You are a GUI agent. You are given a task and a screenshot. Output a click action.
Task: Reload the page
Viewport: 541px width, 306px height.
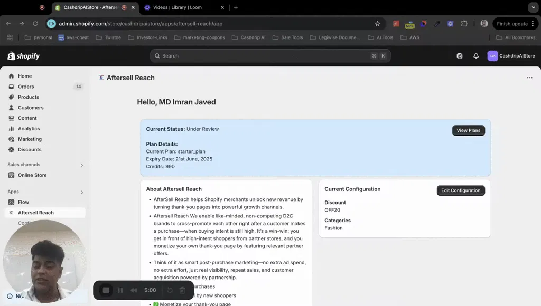pos(35,24)
